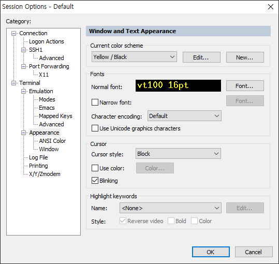Screen dimensions: 279x264
Task: Open the Cursor style dropdown
Action: click(x=178, y=154)
